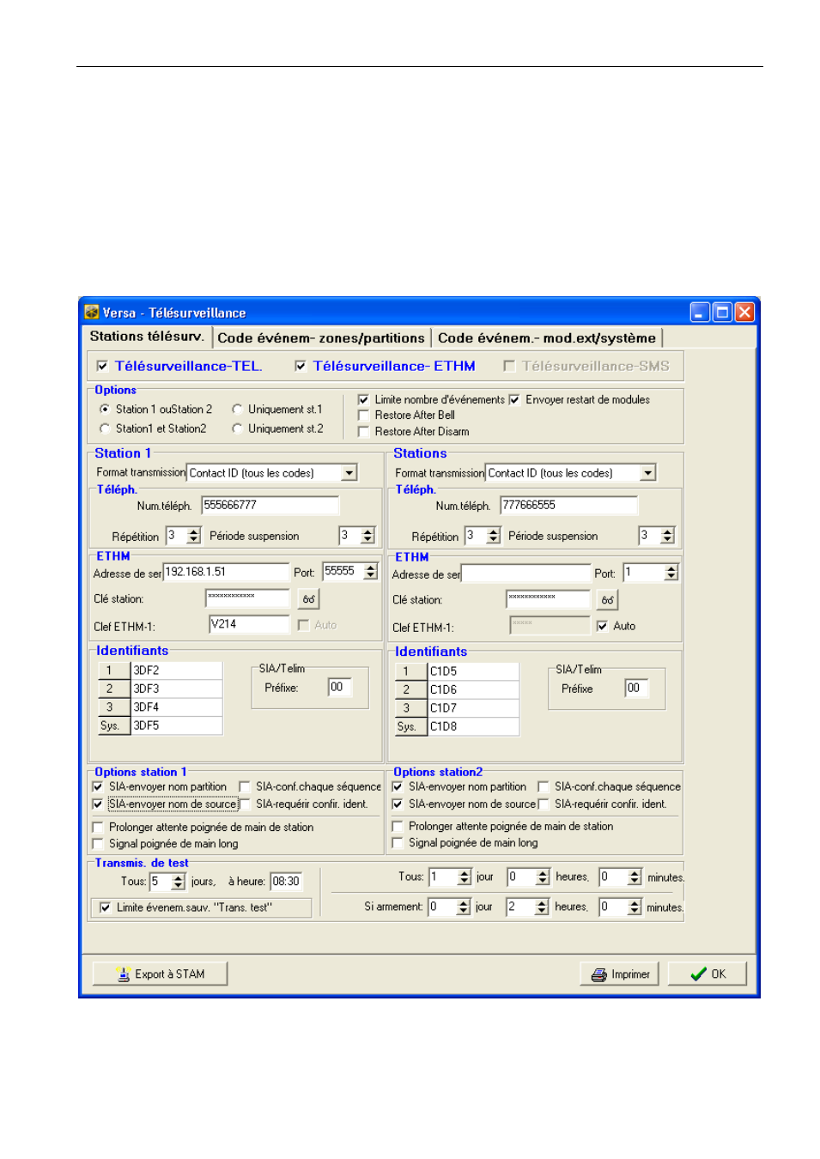Viewport: 820px width, 1159px height.
Task: Click Adresse de serveur field 192.168.1.51
Action: pyautogui.click(x=227, y=572)
